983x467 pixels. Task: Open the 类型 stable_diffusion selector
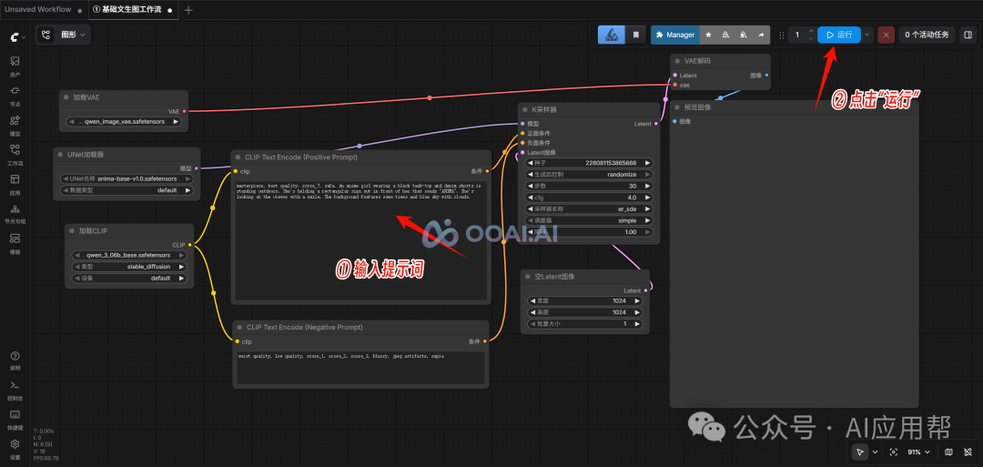point(129,267)
